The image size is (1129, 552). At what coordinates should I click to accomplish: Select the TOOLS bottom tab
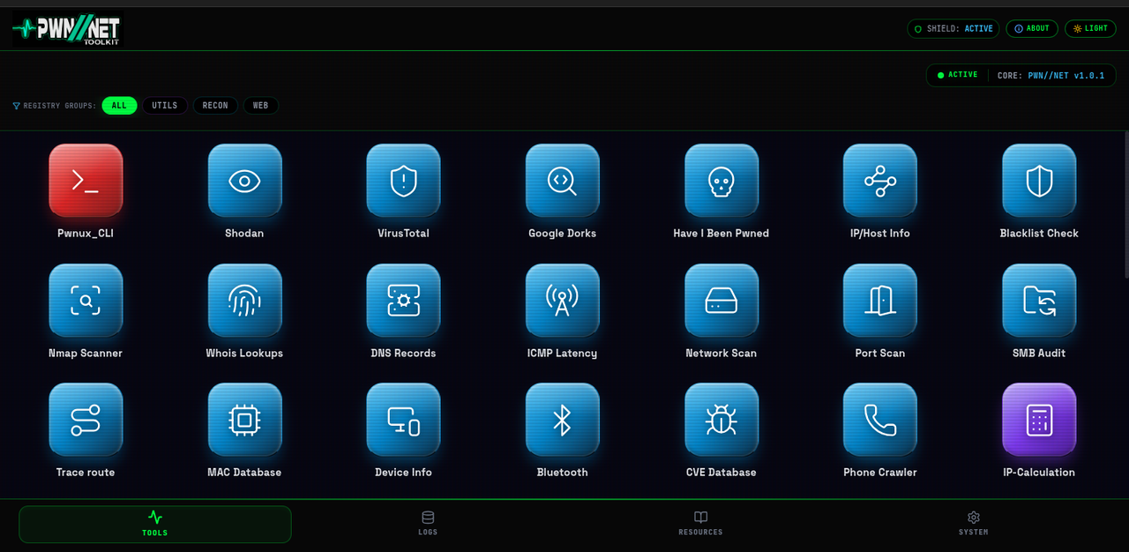155,524
